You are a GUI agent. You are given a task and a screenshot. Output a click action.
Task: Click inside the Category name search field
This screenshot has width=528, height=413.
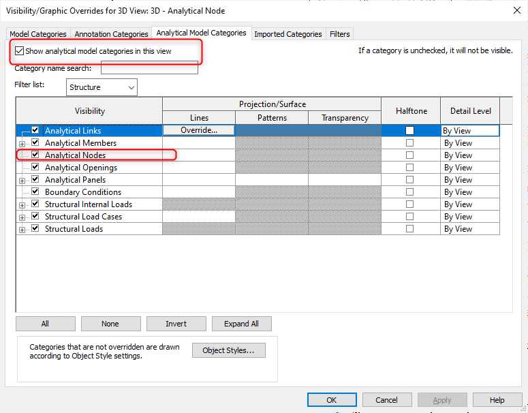149,68
